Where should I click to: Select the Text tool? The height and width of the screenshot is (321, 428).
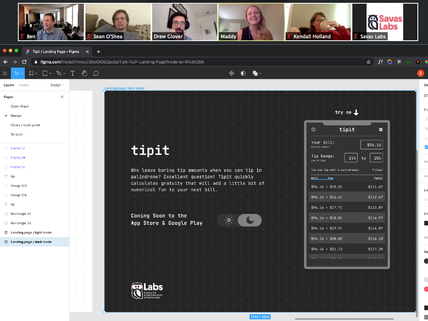click(72, 73)
